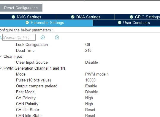This screenshot has height=117, width=160.
Task: Open the GPIO Settings tab
Action: click(137, 17)
